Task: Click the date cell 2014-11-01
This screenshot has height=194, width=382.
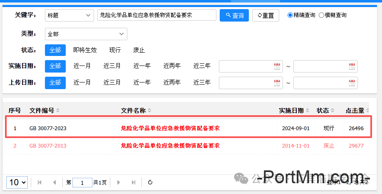Action: click(296, 145)
